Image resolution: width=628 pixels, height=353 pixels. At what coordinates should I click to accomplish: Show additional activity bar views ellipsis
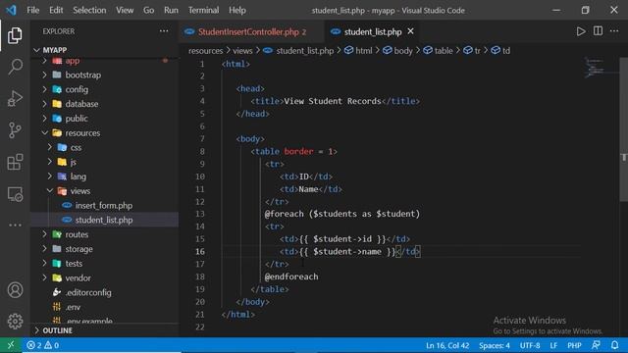click(x=15, y=225)
